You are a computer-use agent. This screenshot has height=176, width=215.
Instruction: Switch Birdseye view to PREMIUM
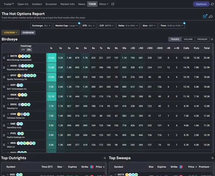[x=202, y=39]
